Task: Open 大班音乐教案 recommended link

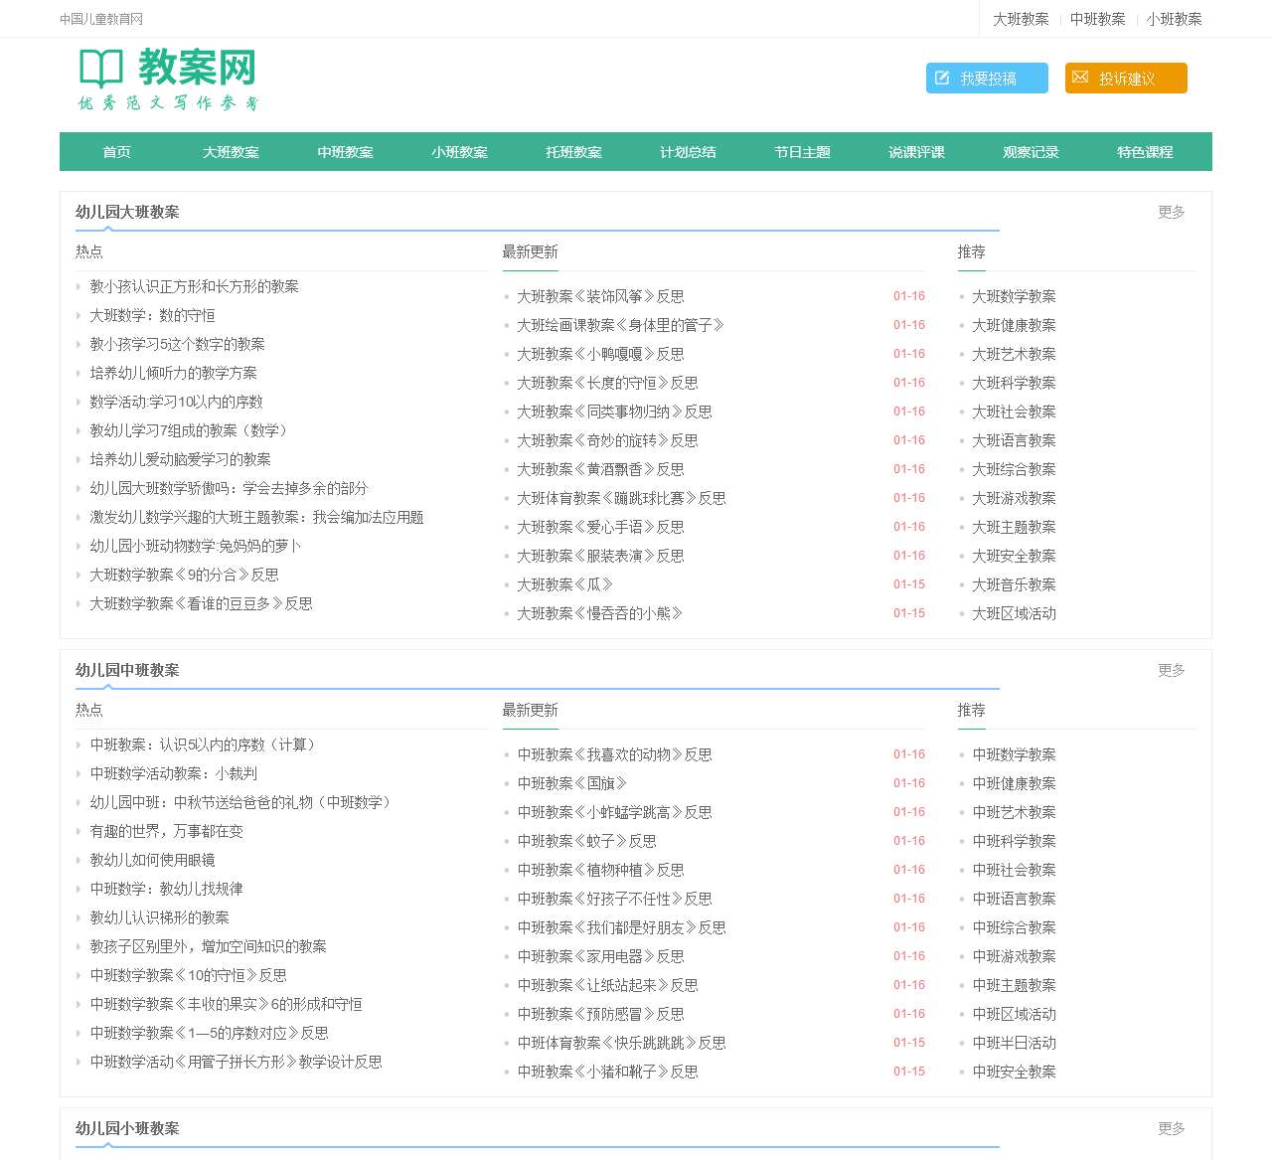Action: coord(1014,584)
